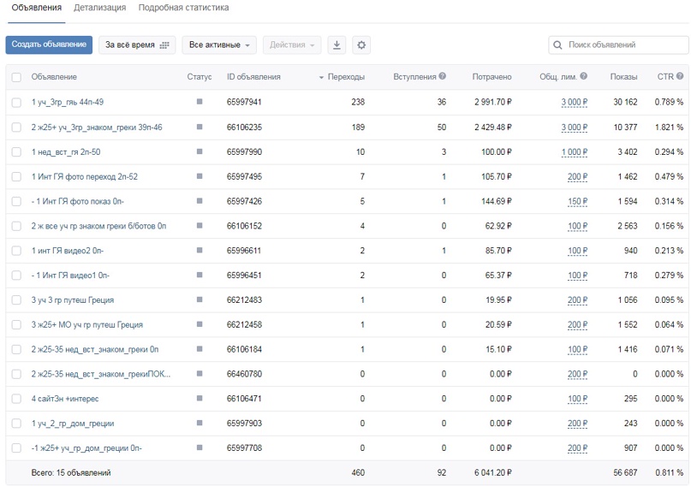Click status icon for ad 66106184

(x=200, y=348)
